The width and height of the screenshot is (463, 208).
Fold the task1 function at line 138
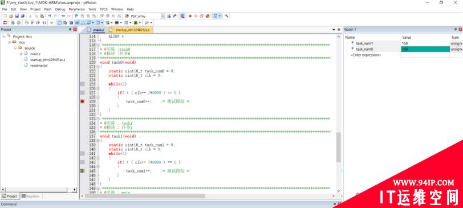pyautogui.click(x=98, y=140)
